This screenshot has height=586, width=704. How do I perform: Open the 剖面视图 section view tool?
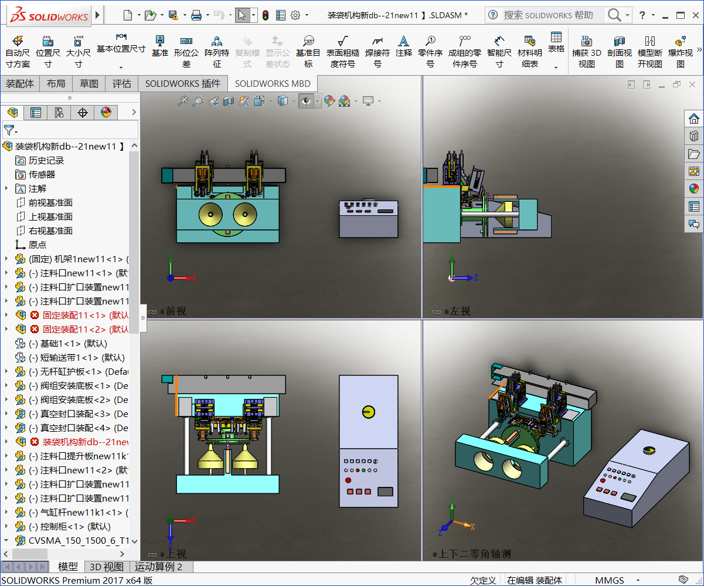click(620, 51)
